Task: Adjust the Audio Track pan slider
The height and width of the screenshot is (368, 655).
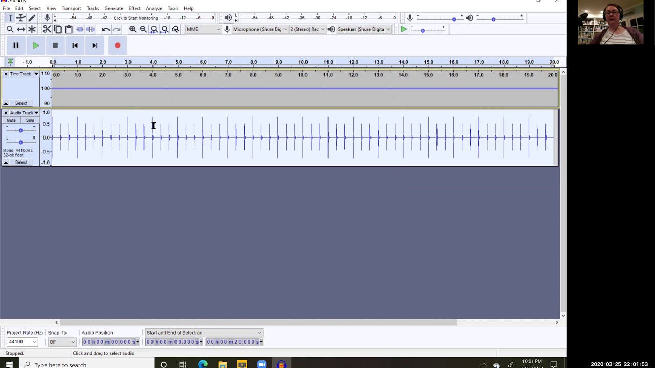Action: [20, 142]
